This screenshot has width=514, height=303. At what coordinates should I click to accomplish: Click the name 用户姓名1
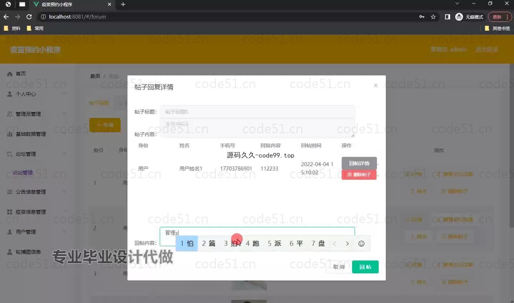[x=191, y=168]
